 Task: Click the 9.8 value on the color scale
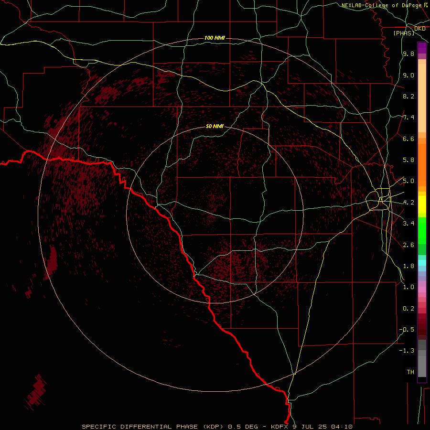pyautogui.click(x=408, y=54)
